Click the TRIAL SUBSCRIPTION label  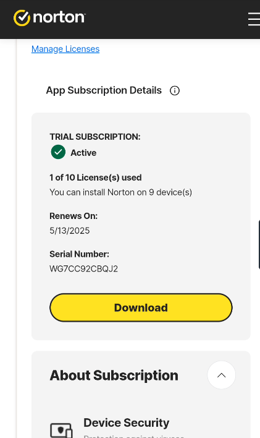click(x=95, y=137)
